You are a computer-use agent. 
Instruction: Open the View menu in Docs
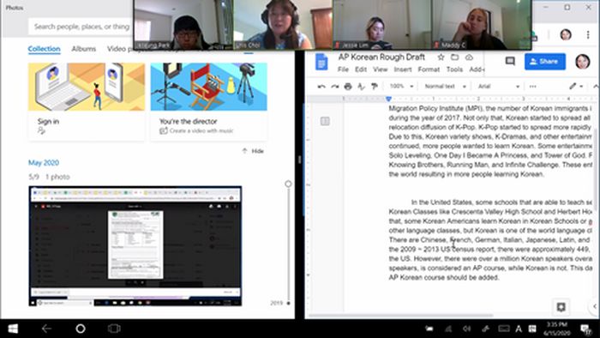point(380,69)
